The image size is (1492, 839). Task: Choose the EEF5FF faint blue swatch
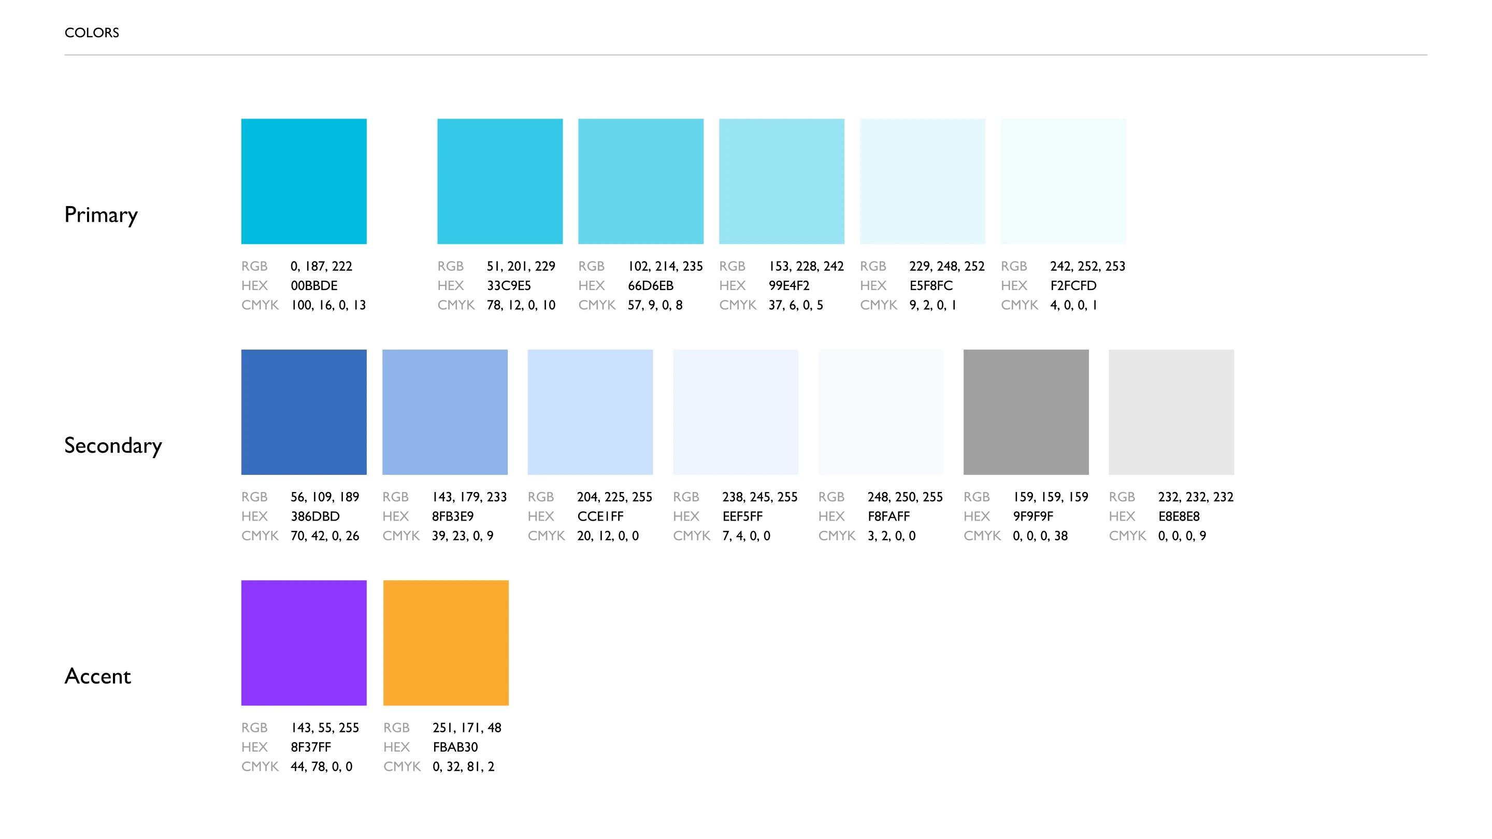click(x=736, y=412)
